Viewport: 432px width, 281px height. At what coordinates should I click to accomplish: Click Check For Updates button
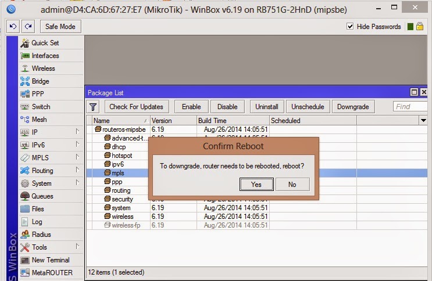point(137,107)
